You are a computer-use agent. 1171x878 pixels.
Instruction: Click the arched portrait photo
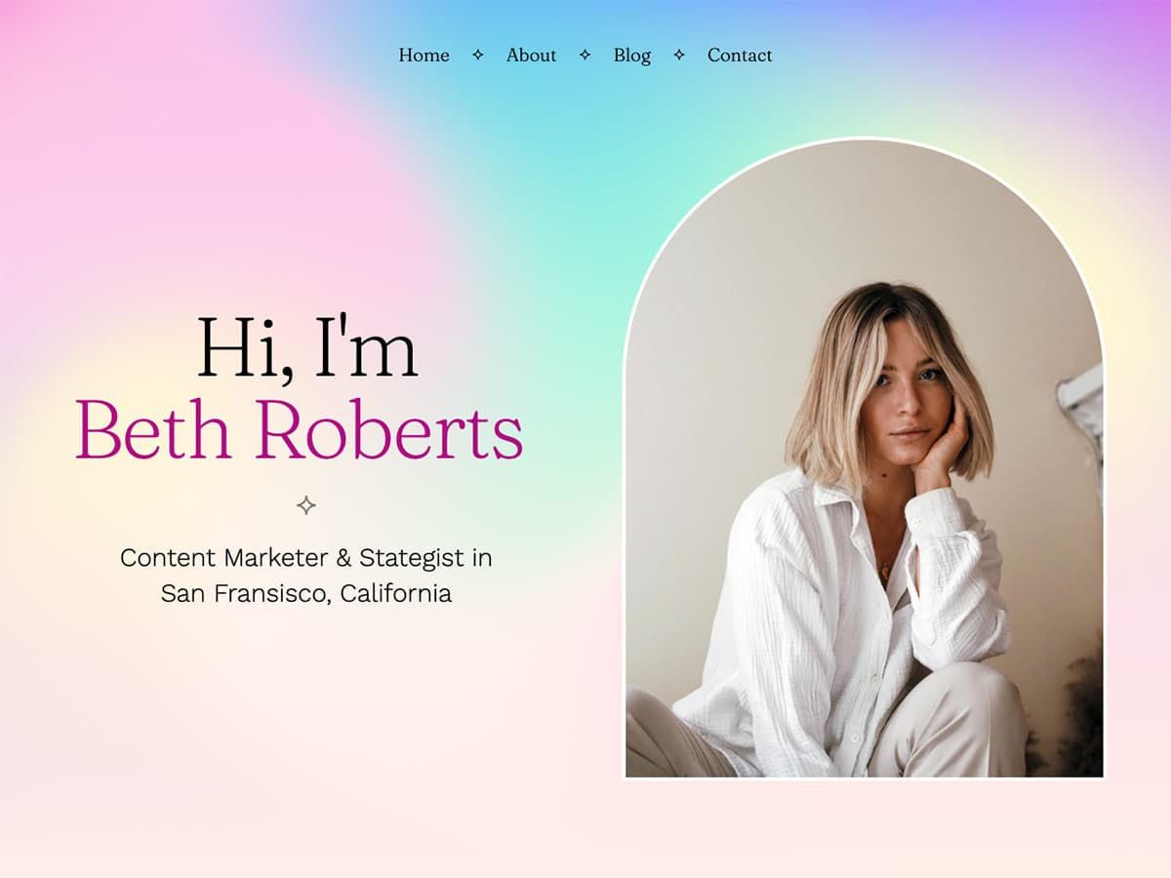(865, 459)
